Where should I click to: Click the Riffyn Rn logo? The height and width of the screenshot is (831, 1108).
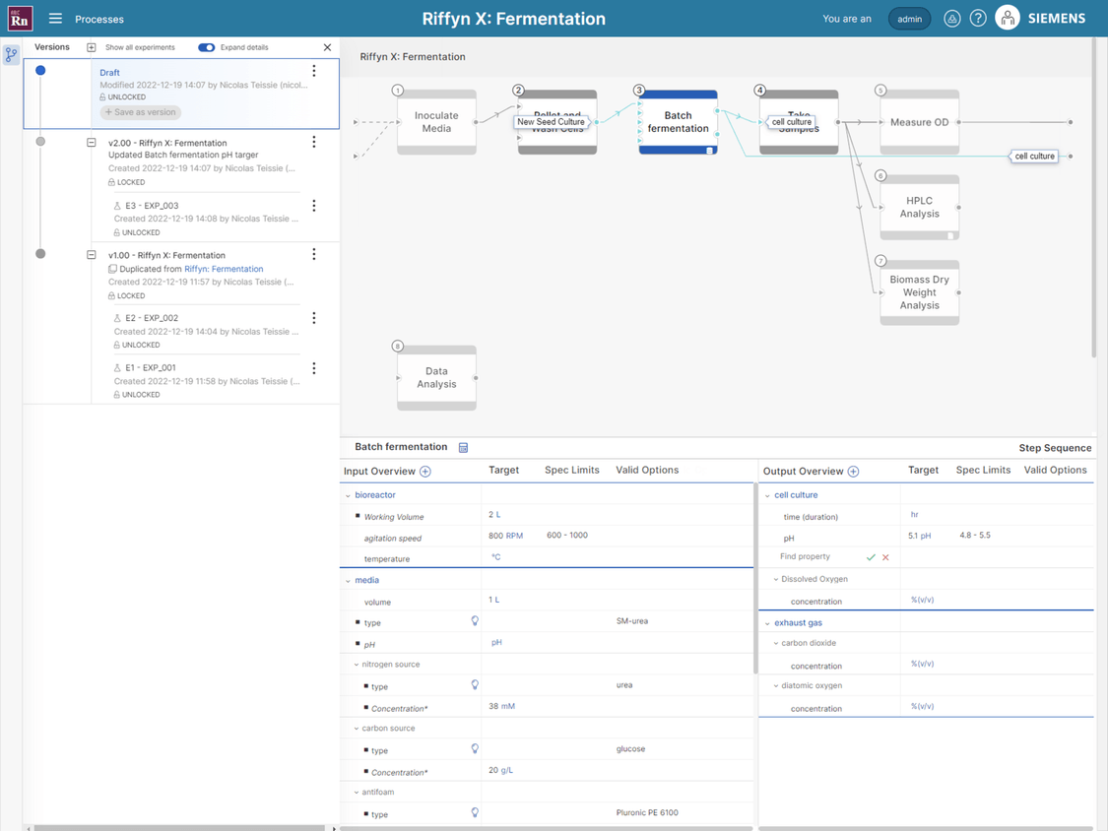(20, 18)
